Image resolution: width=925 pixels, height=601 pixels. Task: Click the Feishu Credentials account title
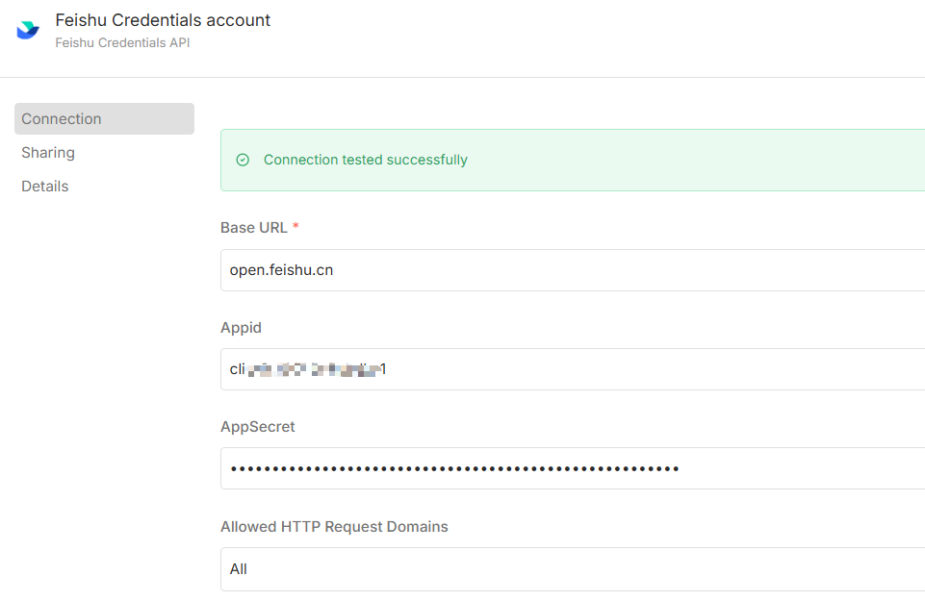coord(163,20)
